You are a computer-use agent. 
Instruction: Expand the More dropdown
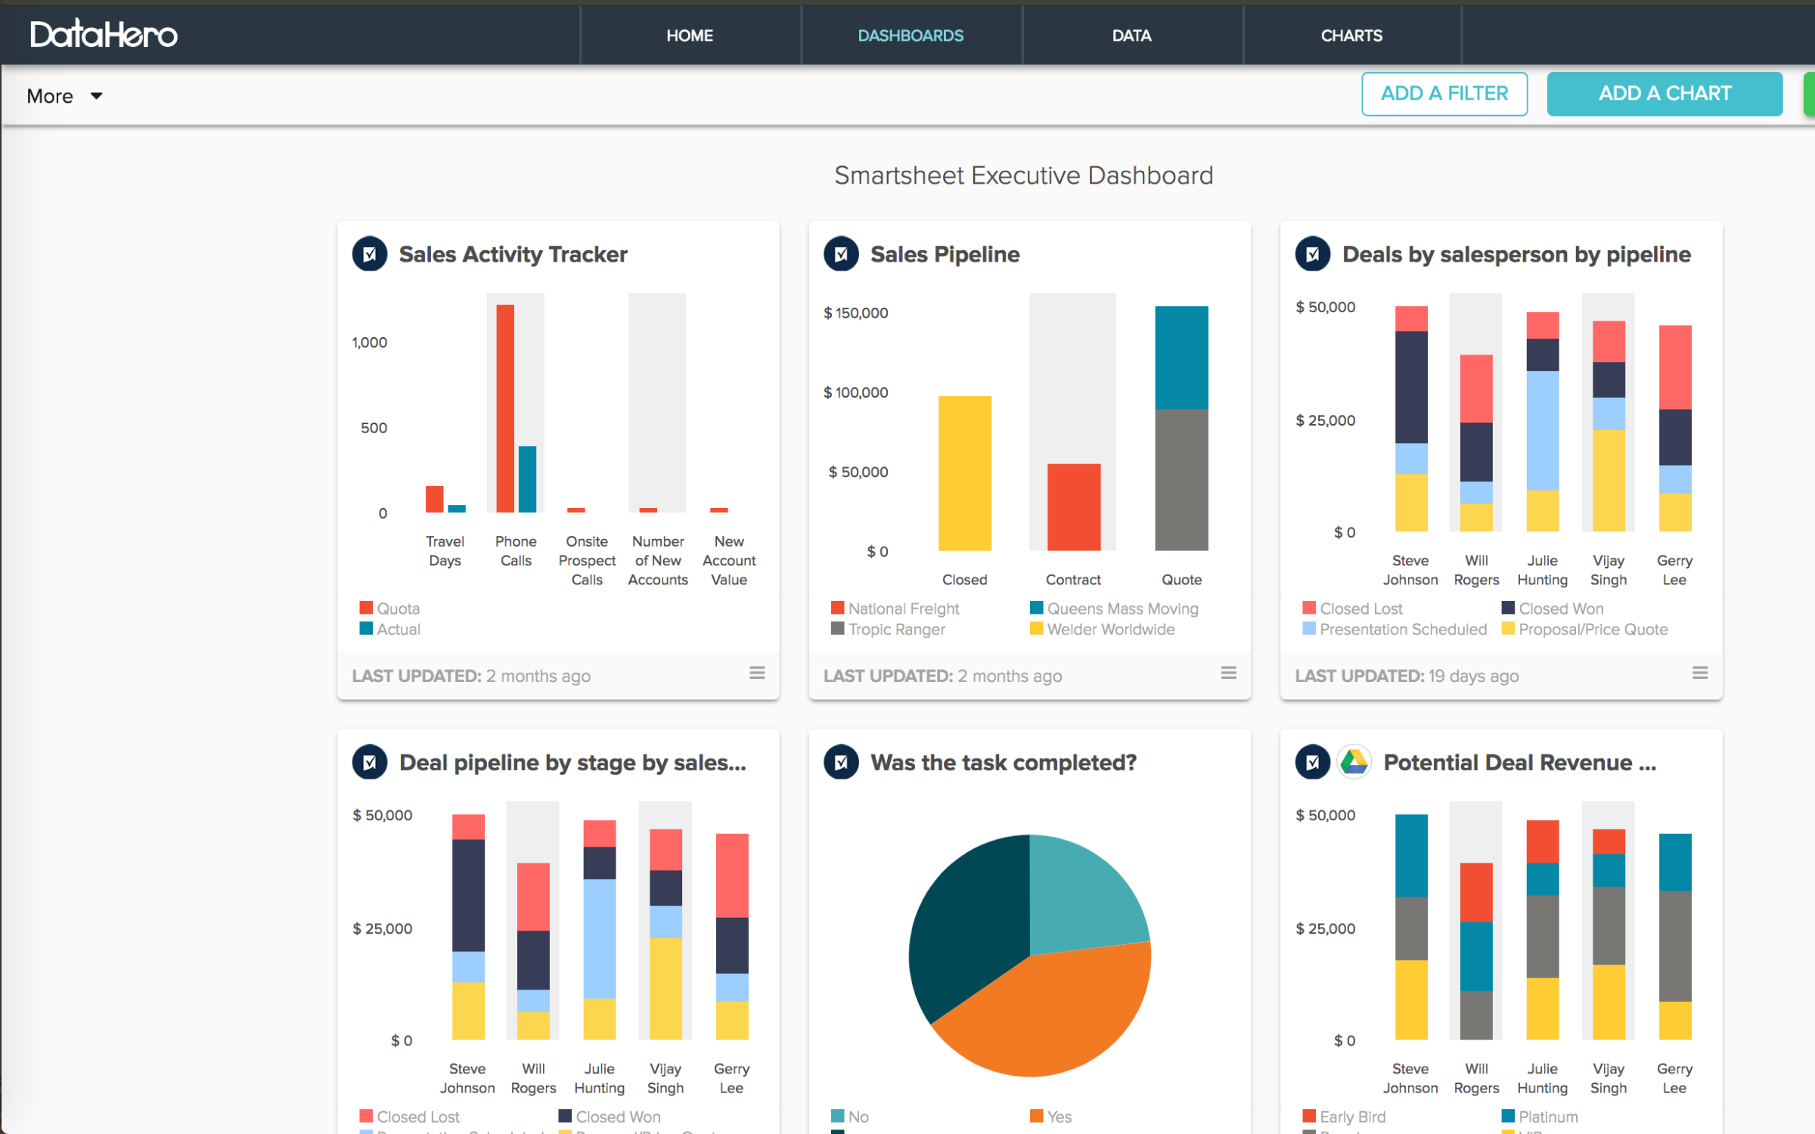click(x=51, y=96)
